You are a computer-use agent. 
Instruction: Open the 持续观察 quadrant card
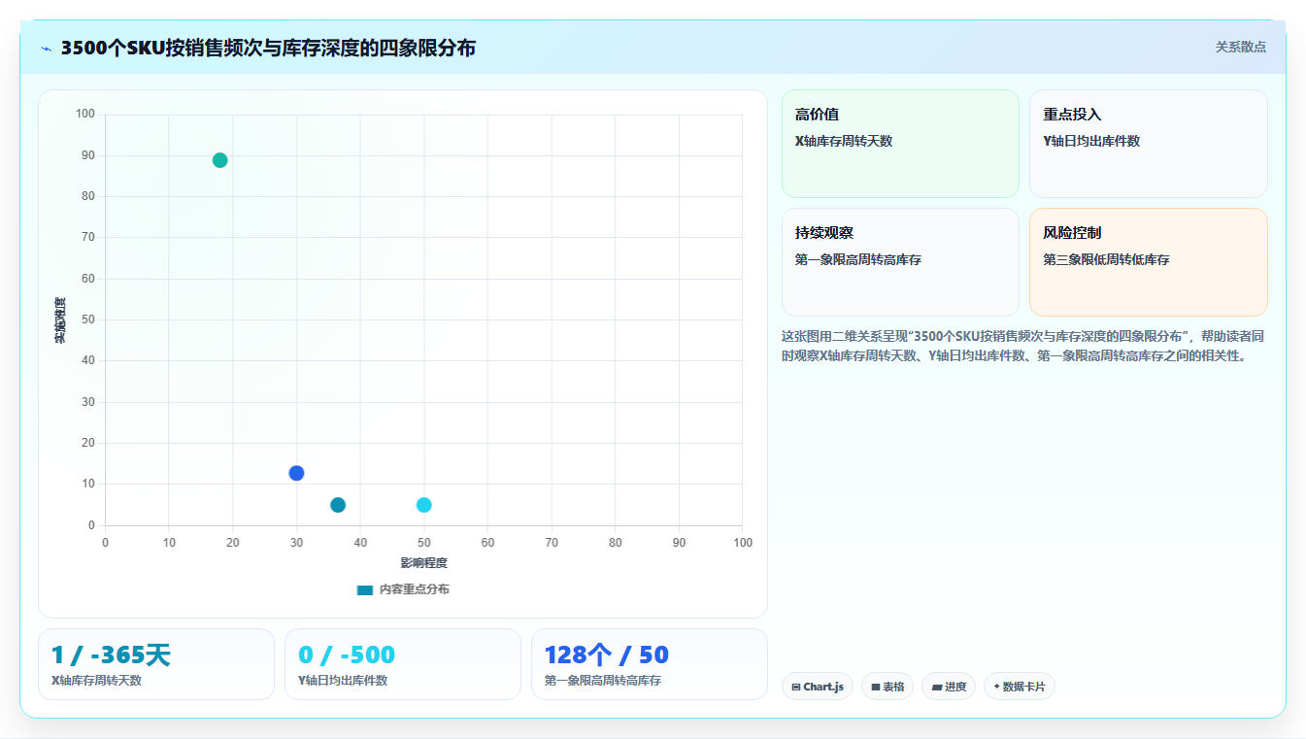tap(900, 262)
